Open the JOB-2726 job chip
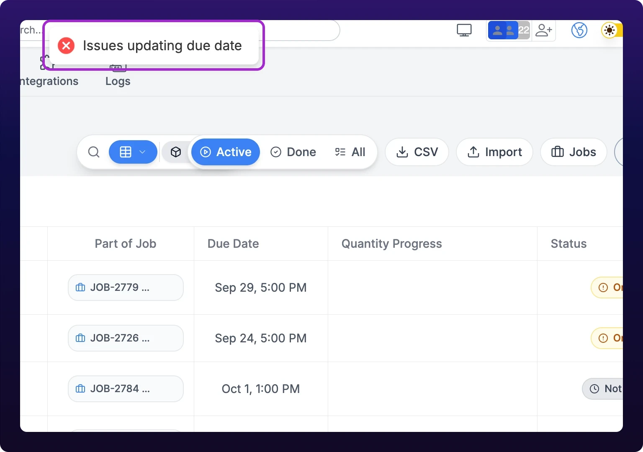Screen dimensions: 643x452 (x=126, y=338)
